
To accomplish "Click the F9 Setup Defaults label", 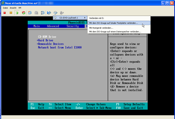I will click(x=130, y=104).
